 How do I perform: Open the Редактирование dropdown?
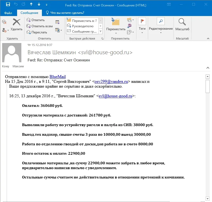tap(161, 26)
